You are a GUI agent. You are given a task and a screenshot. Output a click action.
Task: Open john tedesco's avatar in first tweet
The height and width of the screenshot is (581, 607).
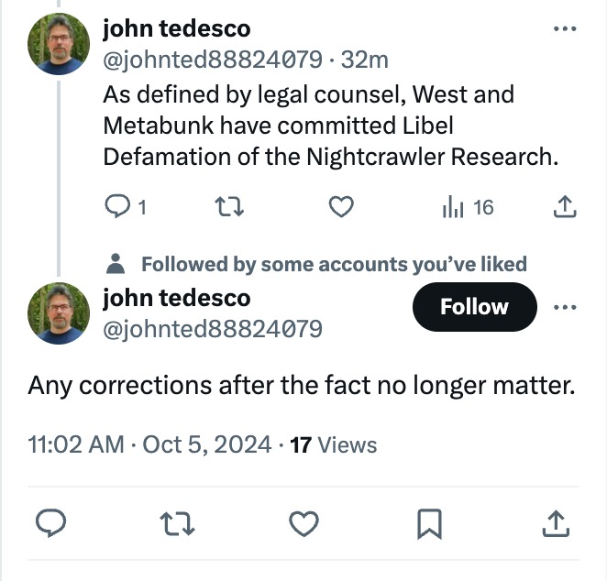pos(59,44)
